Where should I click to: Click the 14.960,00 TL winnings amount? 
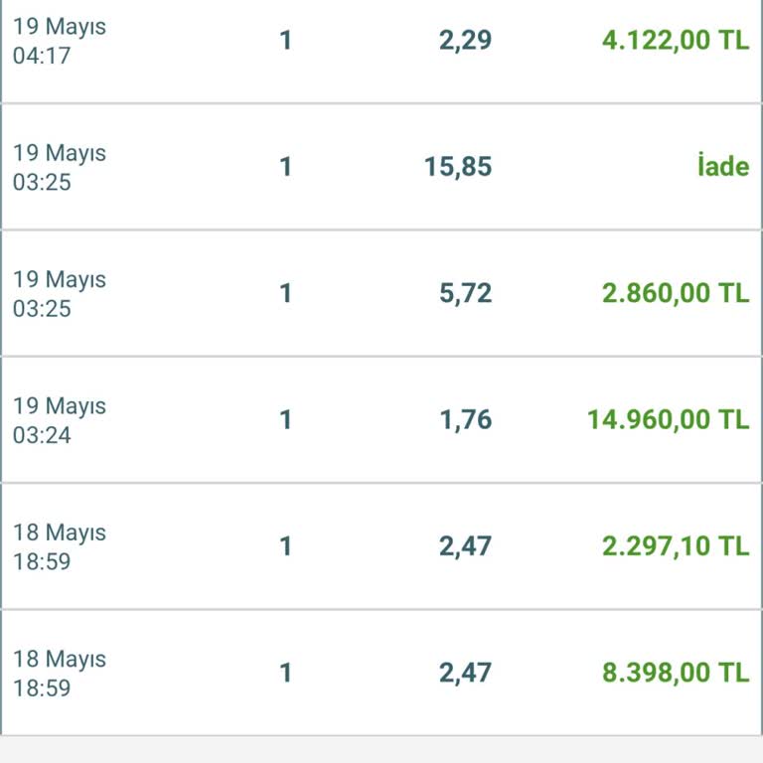[x=668, y=419]
